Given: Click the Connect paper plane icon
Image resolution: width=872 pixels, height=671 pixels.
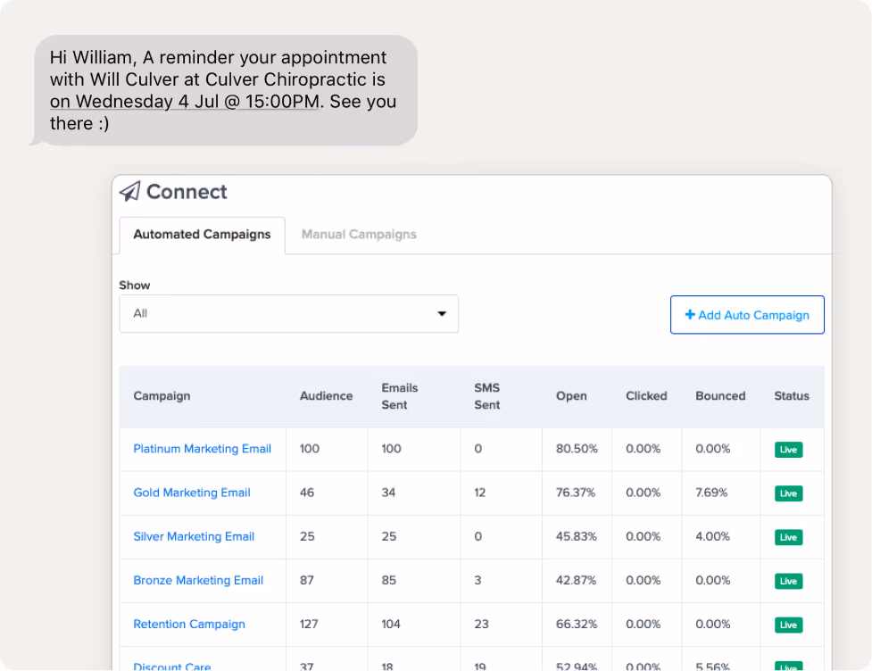Looking at the screenshot, I should [129, 192].
